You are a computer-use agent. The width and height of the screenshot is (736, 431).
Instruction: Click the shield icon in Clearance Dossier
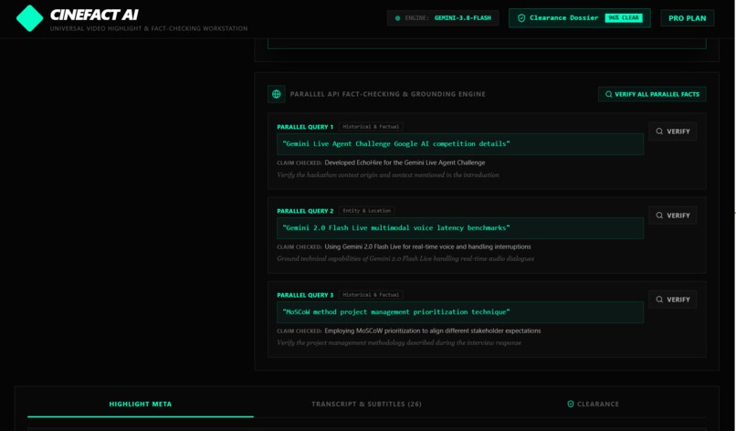521,18
